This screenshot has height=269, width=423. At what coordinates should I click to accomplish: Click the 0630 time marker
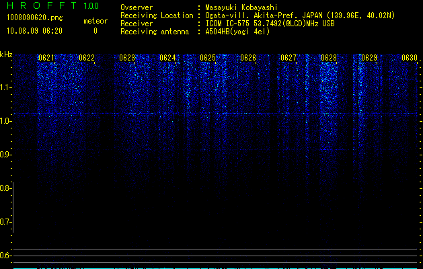[x=410, y=58]
